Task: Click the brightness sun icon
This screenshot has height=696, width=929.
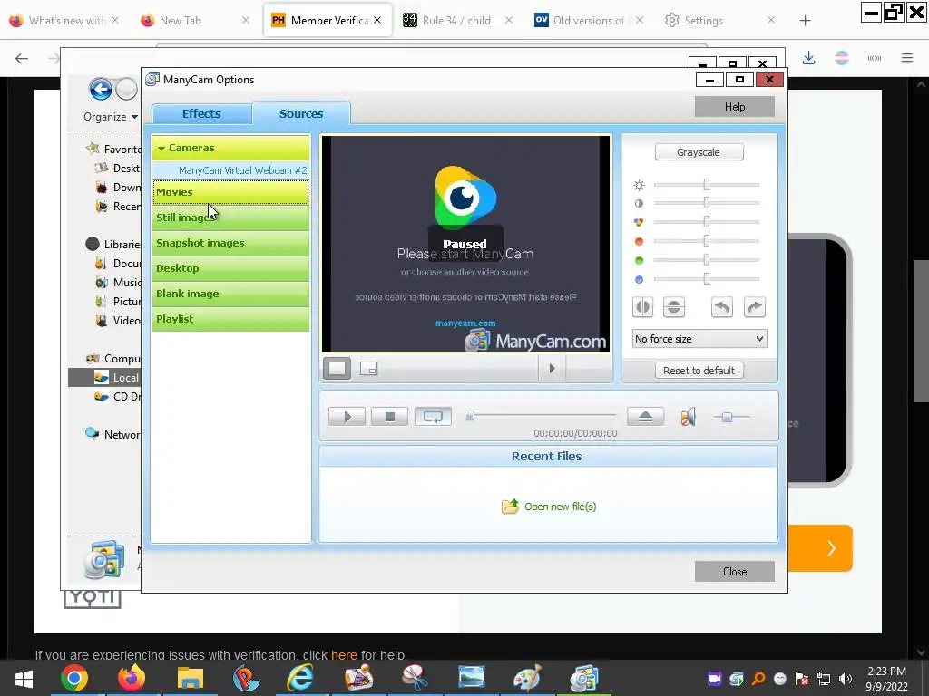Action: coord(639,185)
